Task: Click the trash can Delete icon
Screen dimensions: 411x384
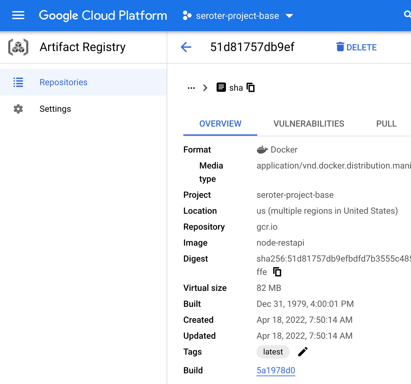Action: click(340, 47)
